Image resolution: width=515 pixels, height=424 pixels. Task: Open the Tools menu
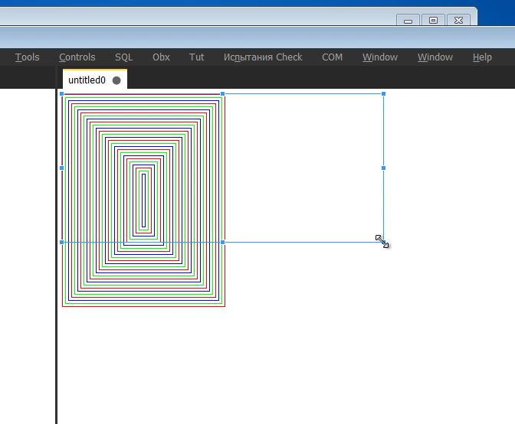[27, 57]
